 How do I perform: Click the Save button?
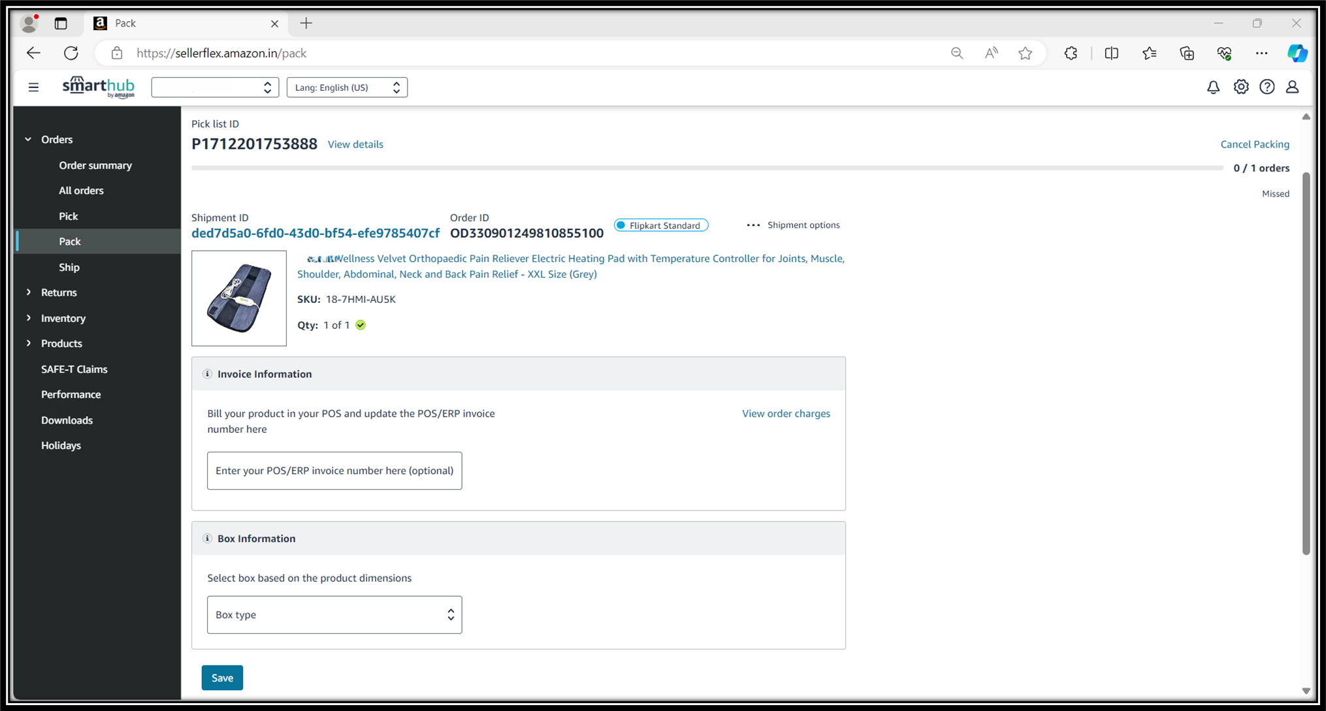tap(222, 678)
